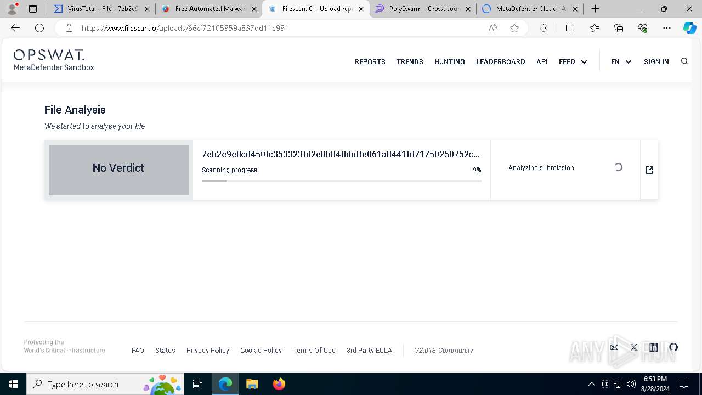The height and width of the screenshot is (395, 702).
Task: Open network status tray icon
Action: [618, 384]
